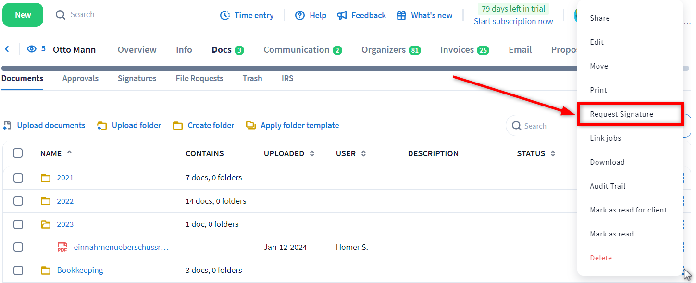Toggle the select-all checkbox in header
The height and width of the screenshot is (283, 696).
click(18, 153)
